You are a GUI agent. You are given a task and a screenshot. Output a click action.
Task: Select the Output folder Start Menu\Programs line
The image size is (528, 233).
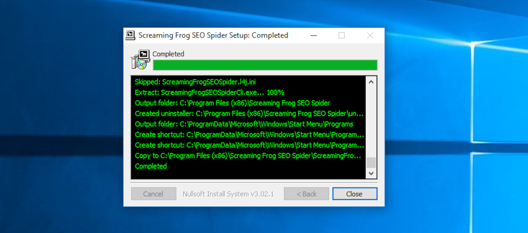tap(244, 124)
